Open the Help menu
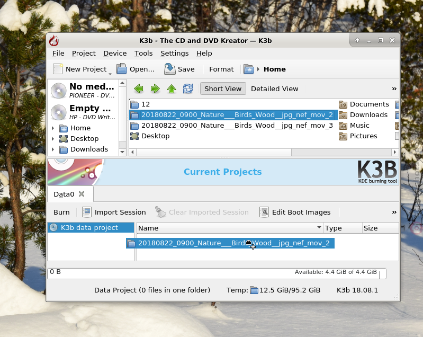The height and width of the screenshot is (337, 423). [x=204, y=54]
